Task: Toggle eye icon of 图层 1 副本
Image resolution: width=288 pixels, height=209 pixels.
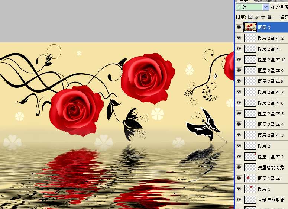Action: (x=239, y=178)
